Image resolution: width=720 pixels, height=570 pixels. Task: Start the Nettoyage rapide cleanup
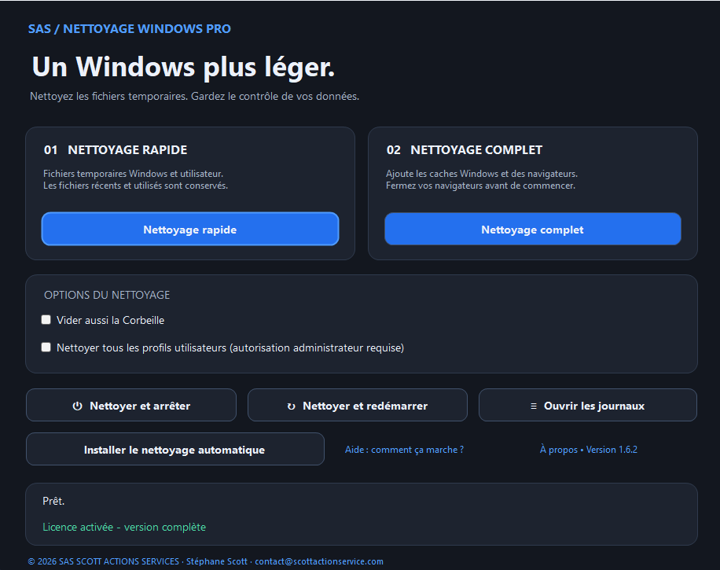tap(190, 229)
